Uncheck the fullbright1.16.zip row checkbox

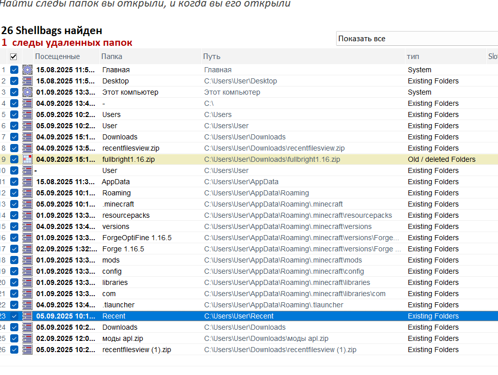coord(14,159)
